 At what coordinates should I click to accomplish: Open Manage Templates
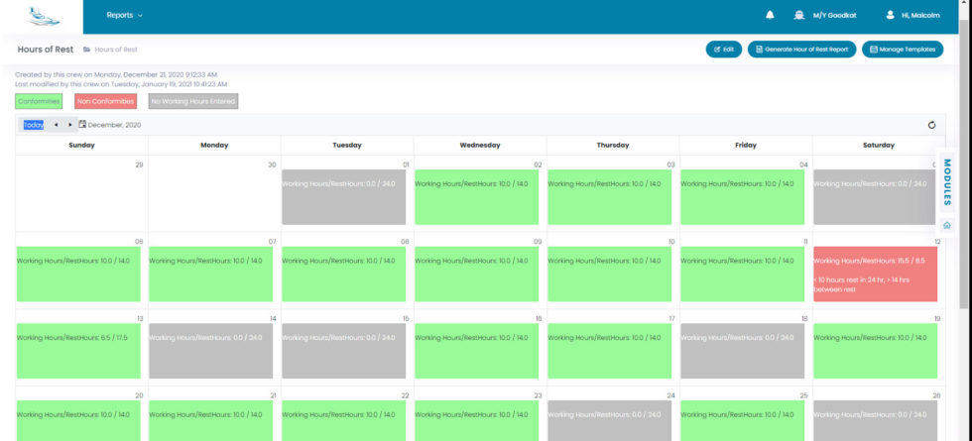[902, 49]
